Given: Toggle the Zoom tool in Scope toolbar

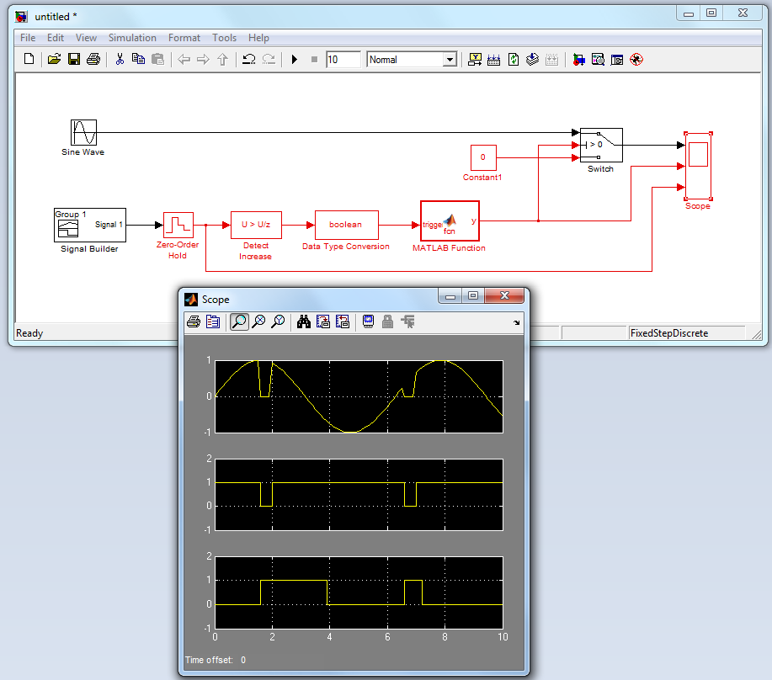Looking at the screenshot, I should [239, 321].
